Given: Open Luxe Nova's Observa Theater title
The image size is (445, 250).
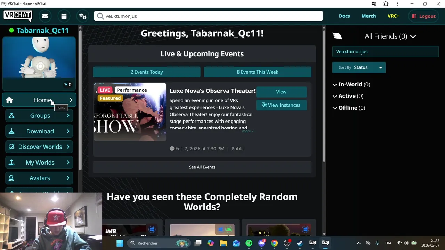Looking at the screenshot, I should 212,91.
